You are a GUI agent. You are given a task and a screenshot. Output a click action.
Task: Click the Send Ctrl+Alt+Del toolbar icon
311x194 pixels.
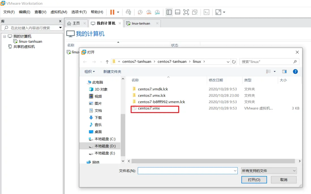point(128,12)
